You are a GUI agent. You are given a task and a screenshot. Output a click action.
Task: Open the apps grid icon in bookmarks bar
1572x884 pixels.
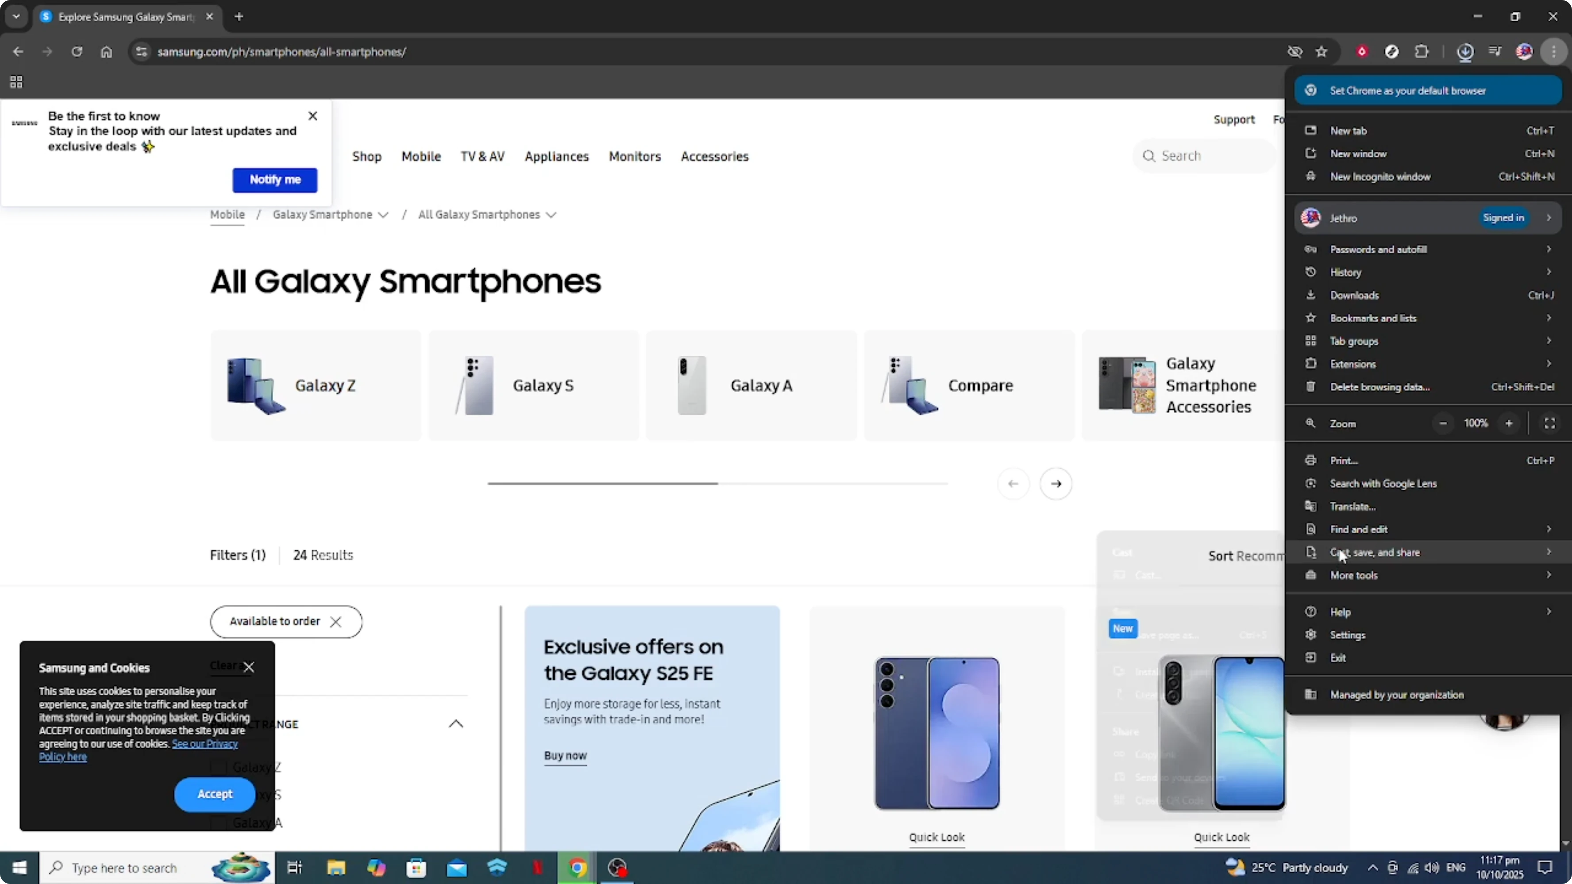click(x=16, y=82)
